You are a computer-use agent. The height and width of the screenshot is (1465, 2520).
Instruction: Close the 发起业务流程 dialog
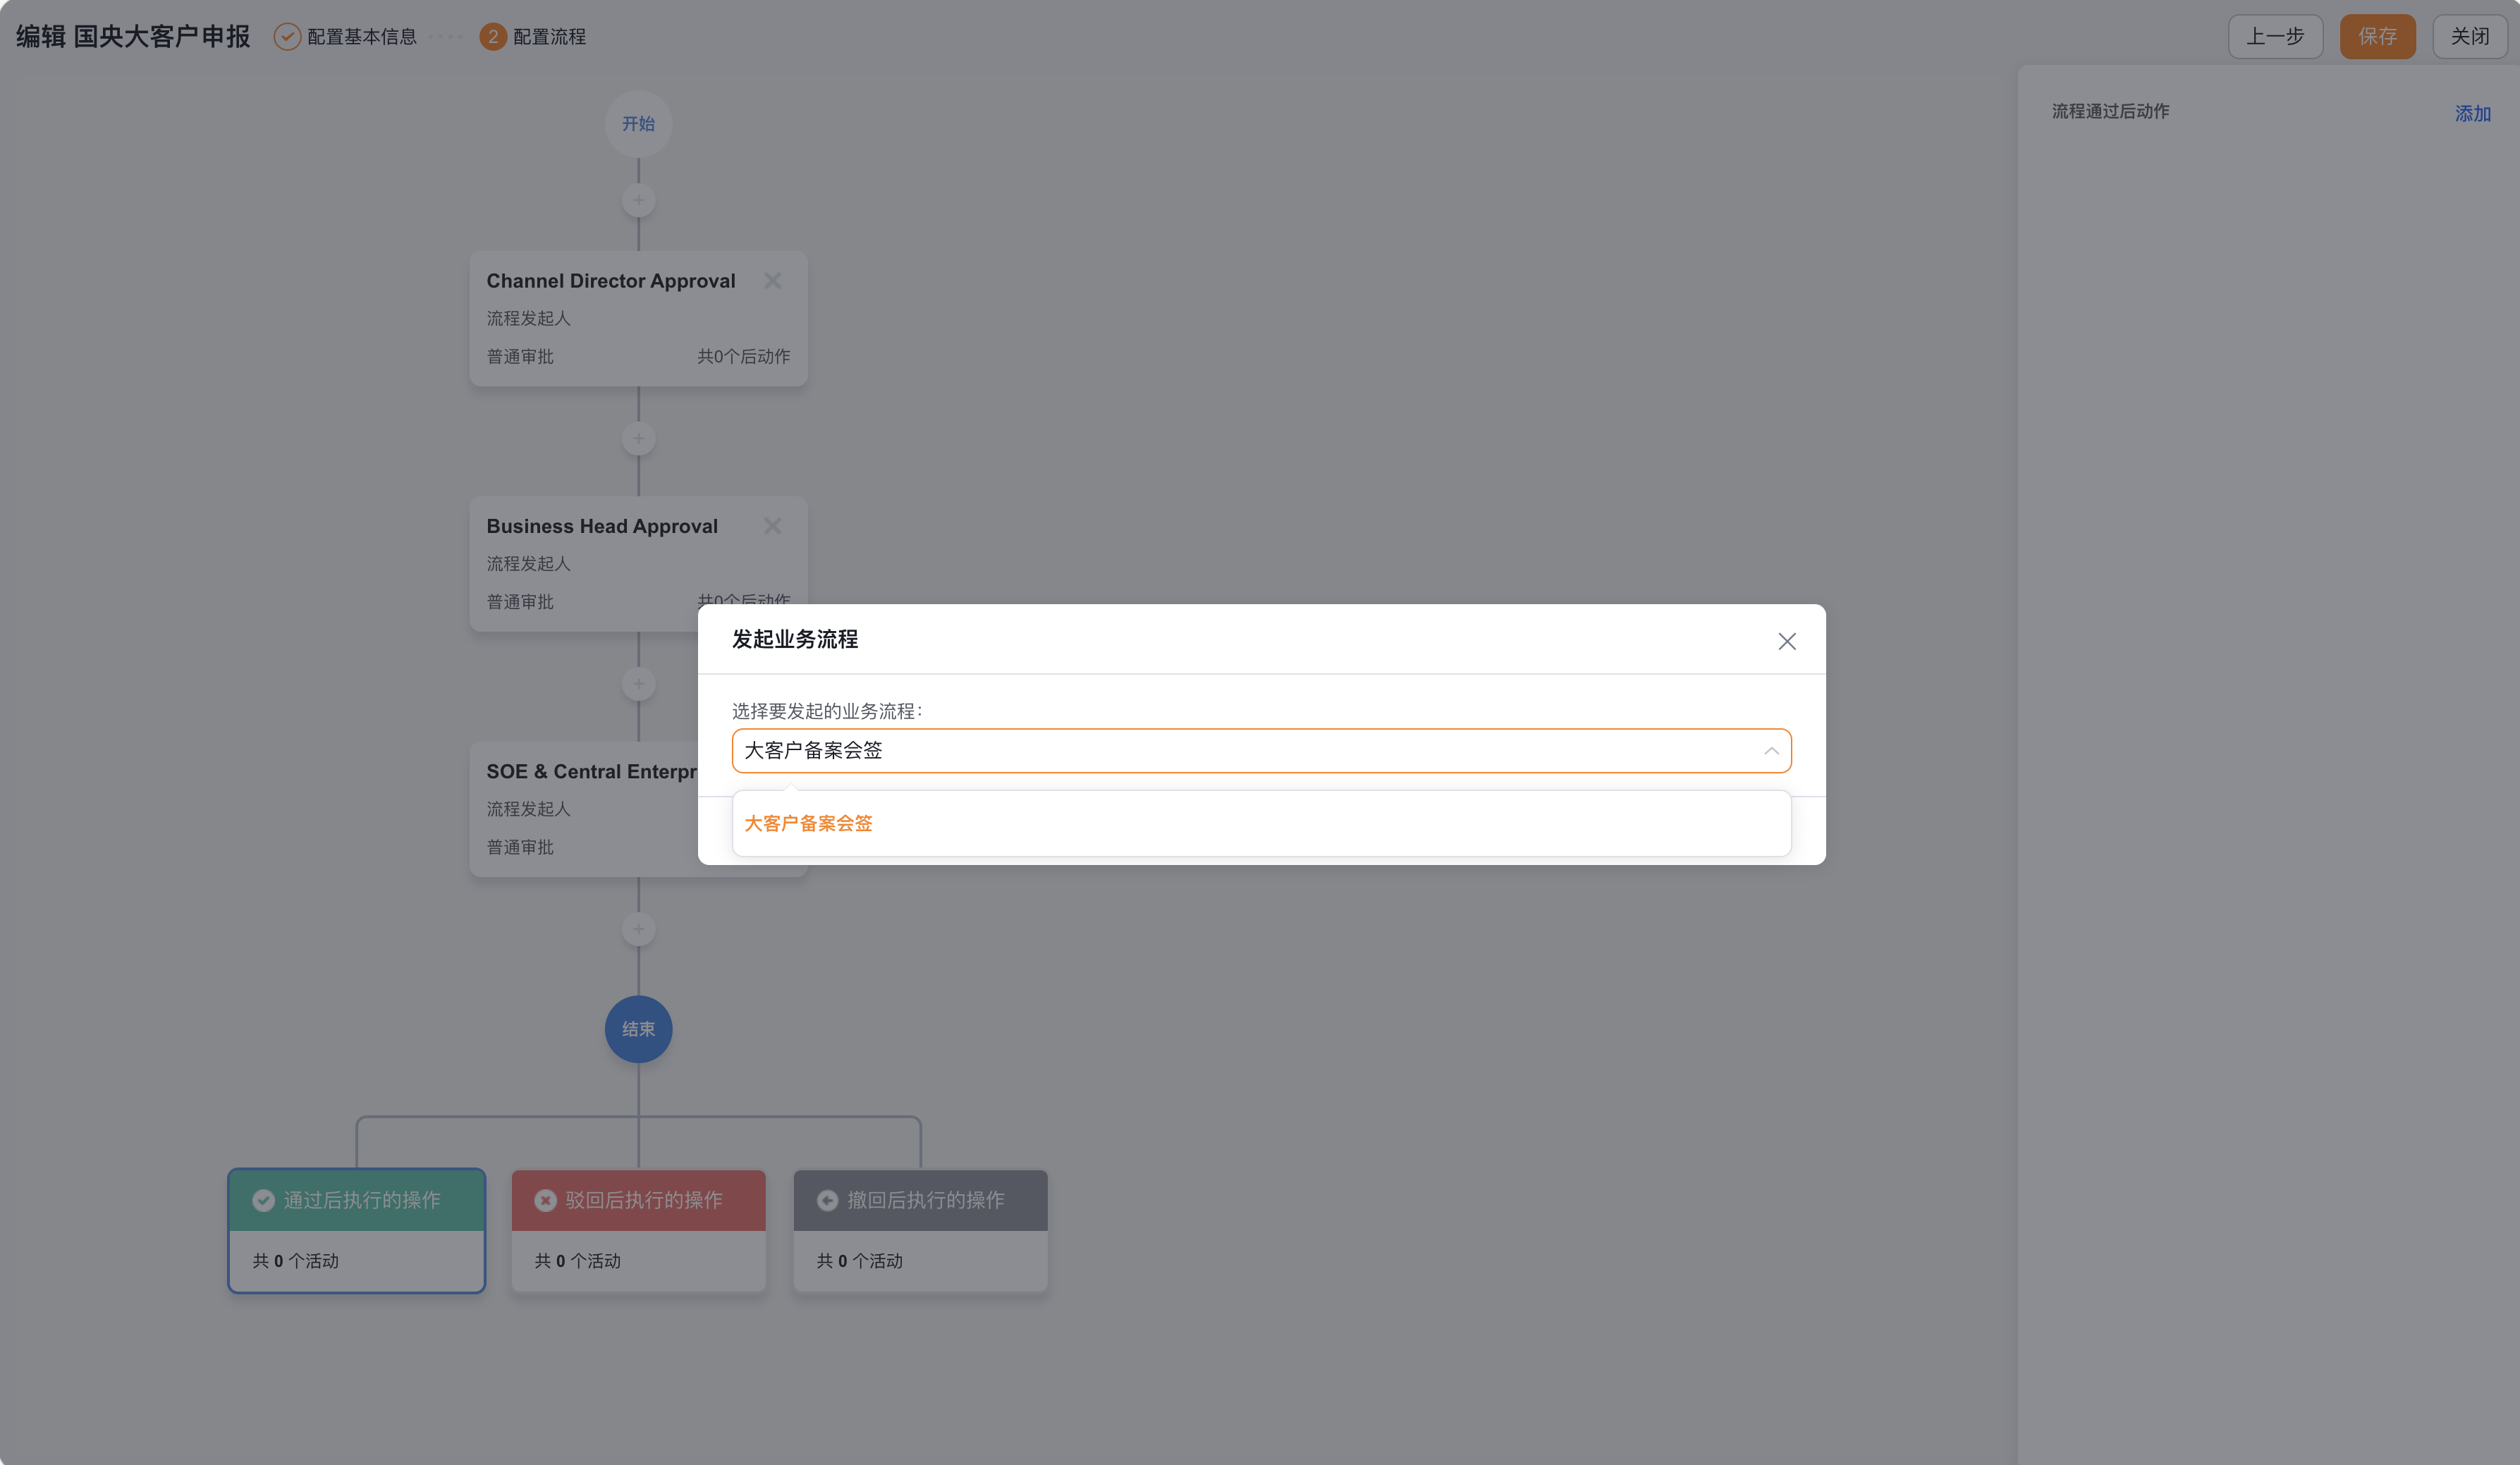pyautogui.click(x=1786, y=641)
